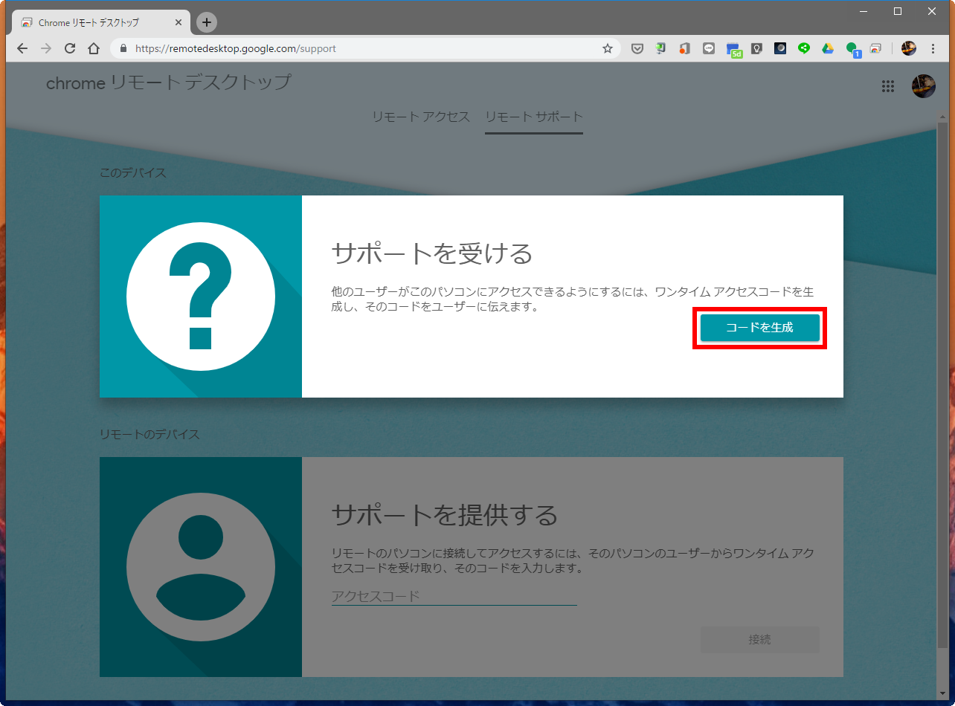This screenshot has height=706, width=955.
Task: Click the Chrome profile avatar in toolbar
Action: [x=909, y=48]
